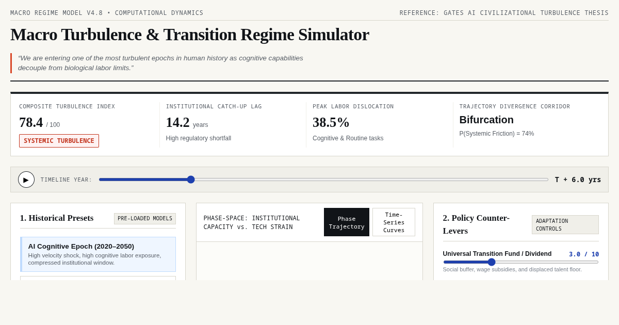Image resolution: width=619 pixels, height=325 pixels.
Task: Click the 38.5% labor dislocation value
Action: 331,122
